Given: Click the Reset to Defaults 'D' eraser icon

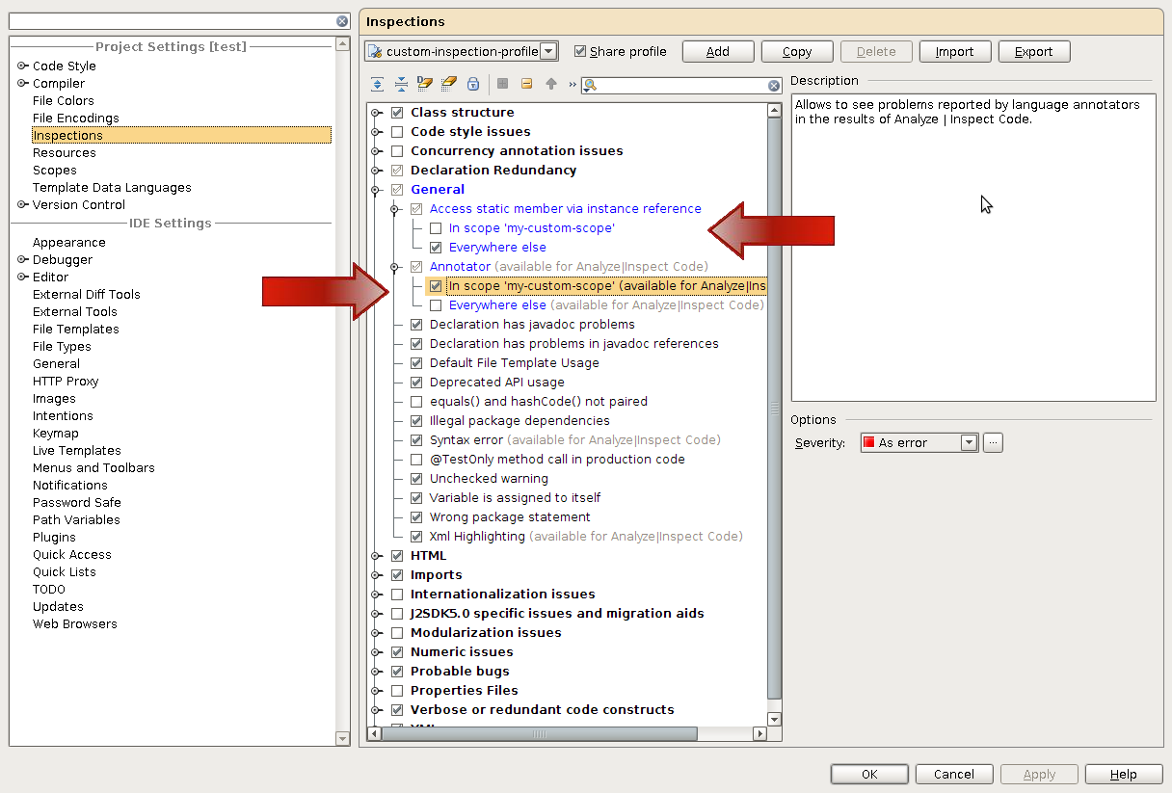Looking at the screenshot, I should point(425,84).
